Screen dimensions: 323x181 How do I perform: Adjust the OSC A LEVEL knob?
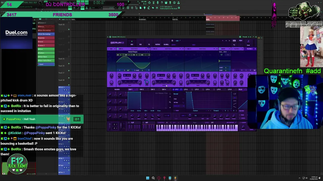[x=147, y=82]
